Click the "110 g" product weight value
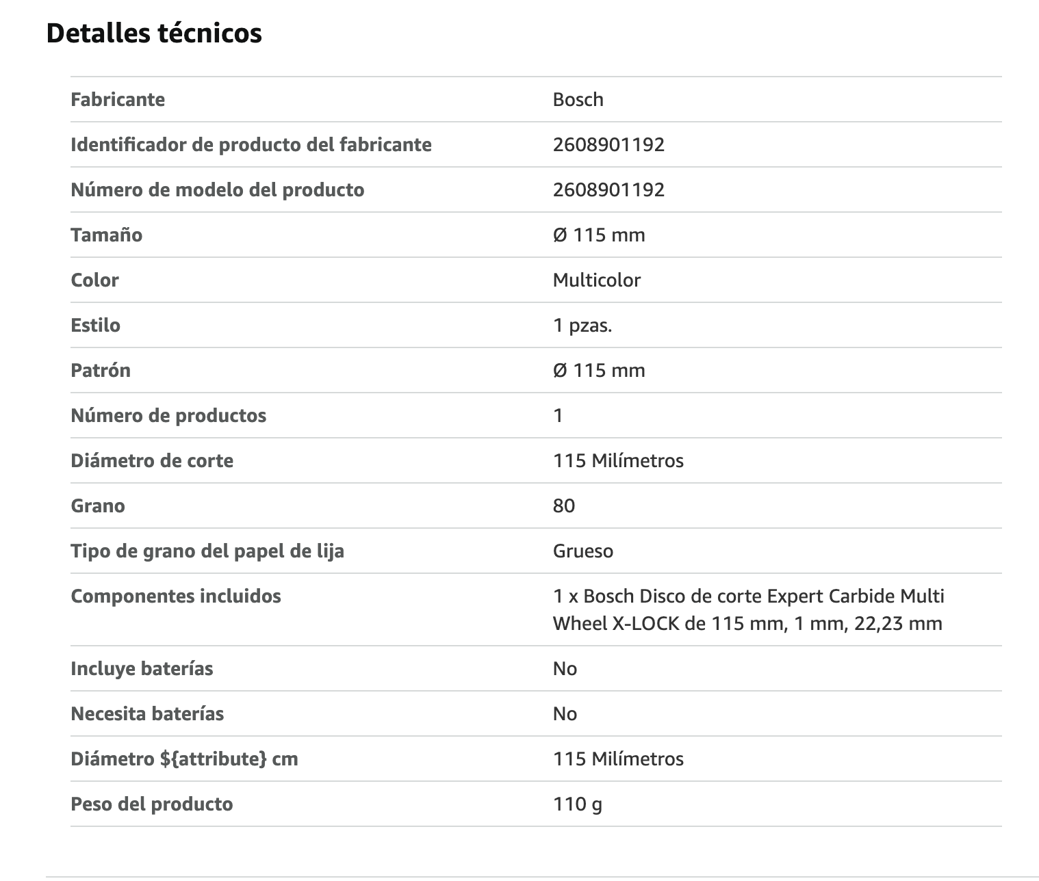The width and height of the screenshot is (1039, 881). [x=577, y=804]
